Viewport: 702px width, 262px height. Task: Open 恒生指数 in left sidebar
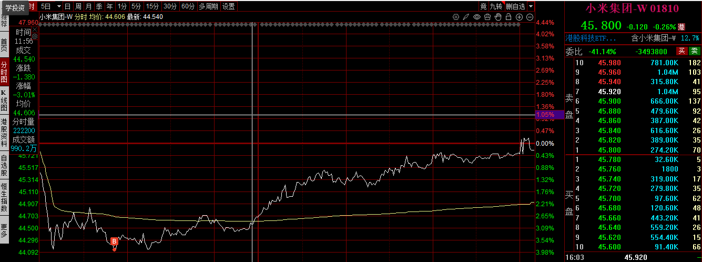(4, 198)
